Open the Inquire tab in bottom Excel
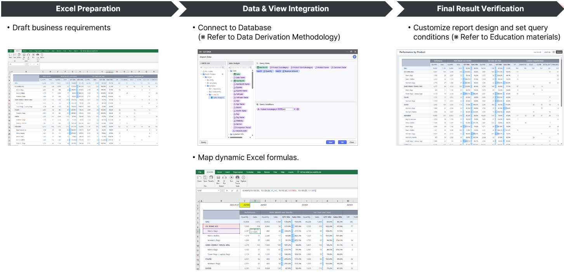This screenshot has width=564, height=272. (291, 172)
